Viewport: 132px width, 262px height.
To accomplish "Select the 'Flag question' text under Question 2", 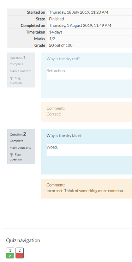I will [x=15, y=157].
